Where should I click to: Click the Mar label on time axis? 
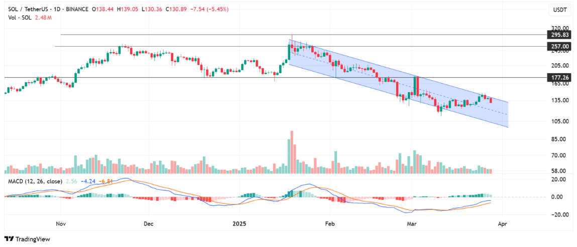412,224
